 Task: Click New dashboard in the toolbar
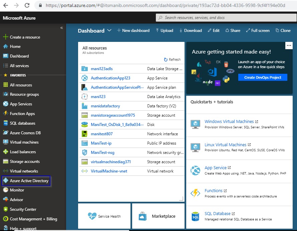(133, 30)
